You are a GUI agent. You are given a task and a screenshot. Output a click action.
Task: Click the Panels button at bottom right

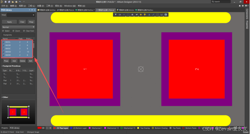coord(246,132)
